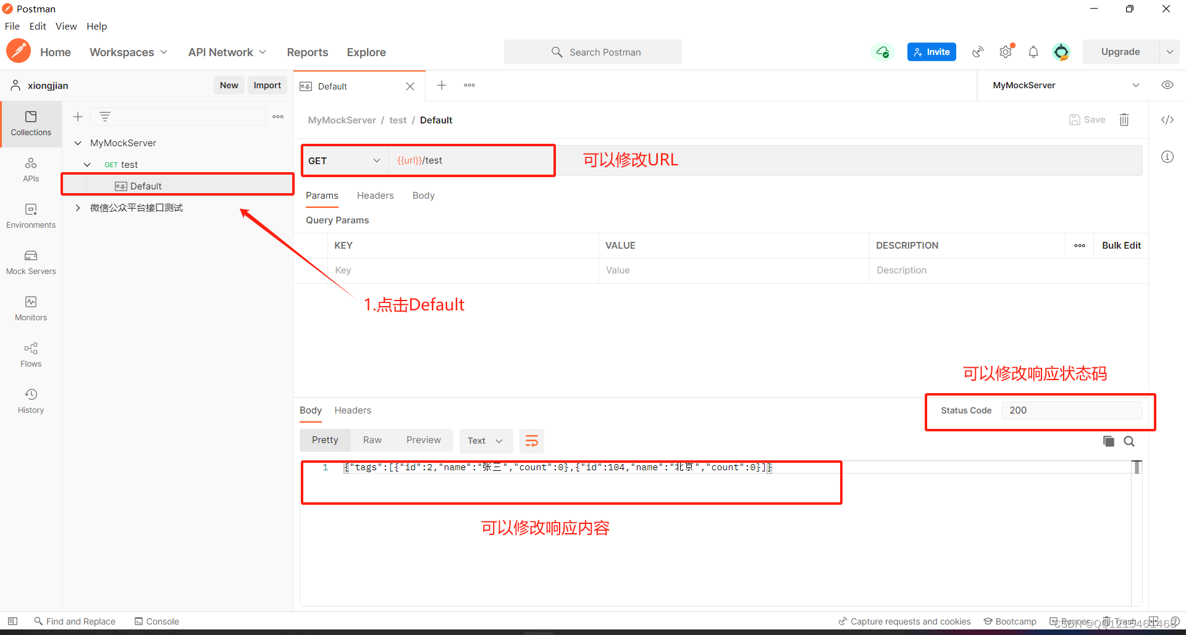Open Reports in top navigation
This screenshot has height=635, width=1186.
308,52
